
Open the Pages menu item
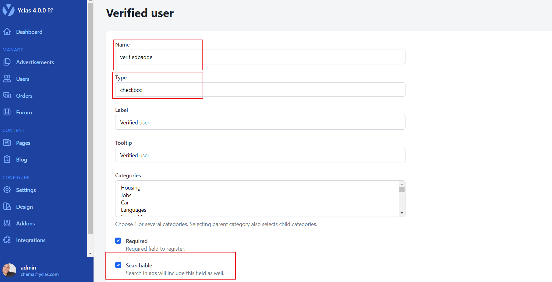click(x=23, y=143)
